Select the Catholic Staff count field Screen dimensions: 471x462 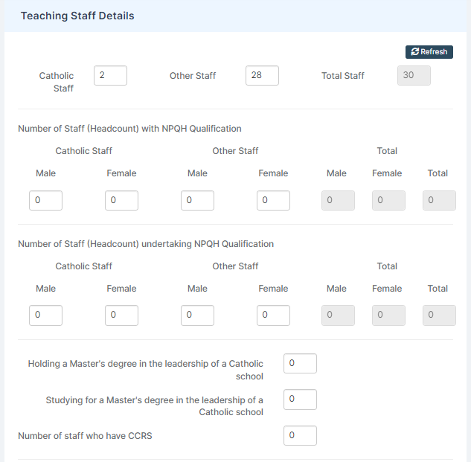(x=110, y=75)
